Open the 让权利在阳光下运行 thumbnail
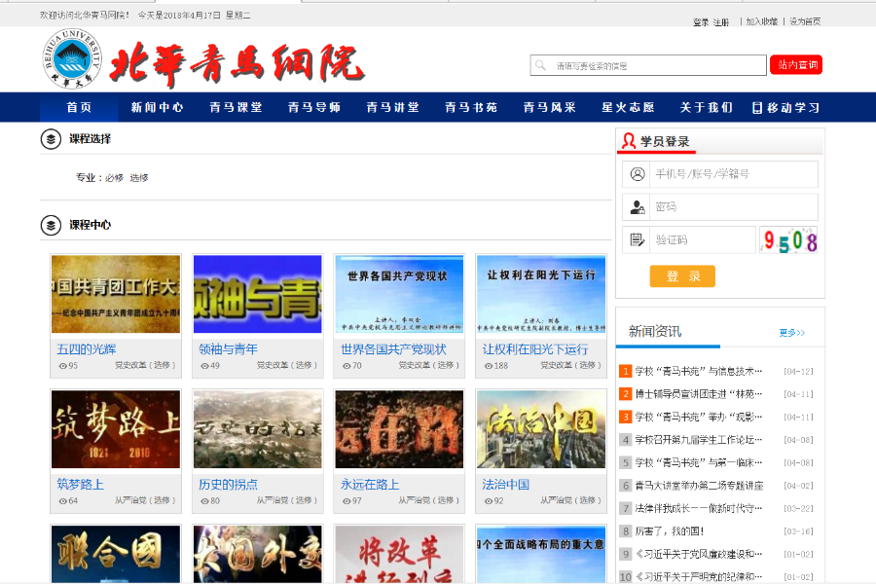The width and height of the screenshot is (876, 584). [541, 294]
